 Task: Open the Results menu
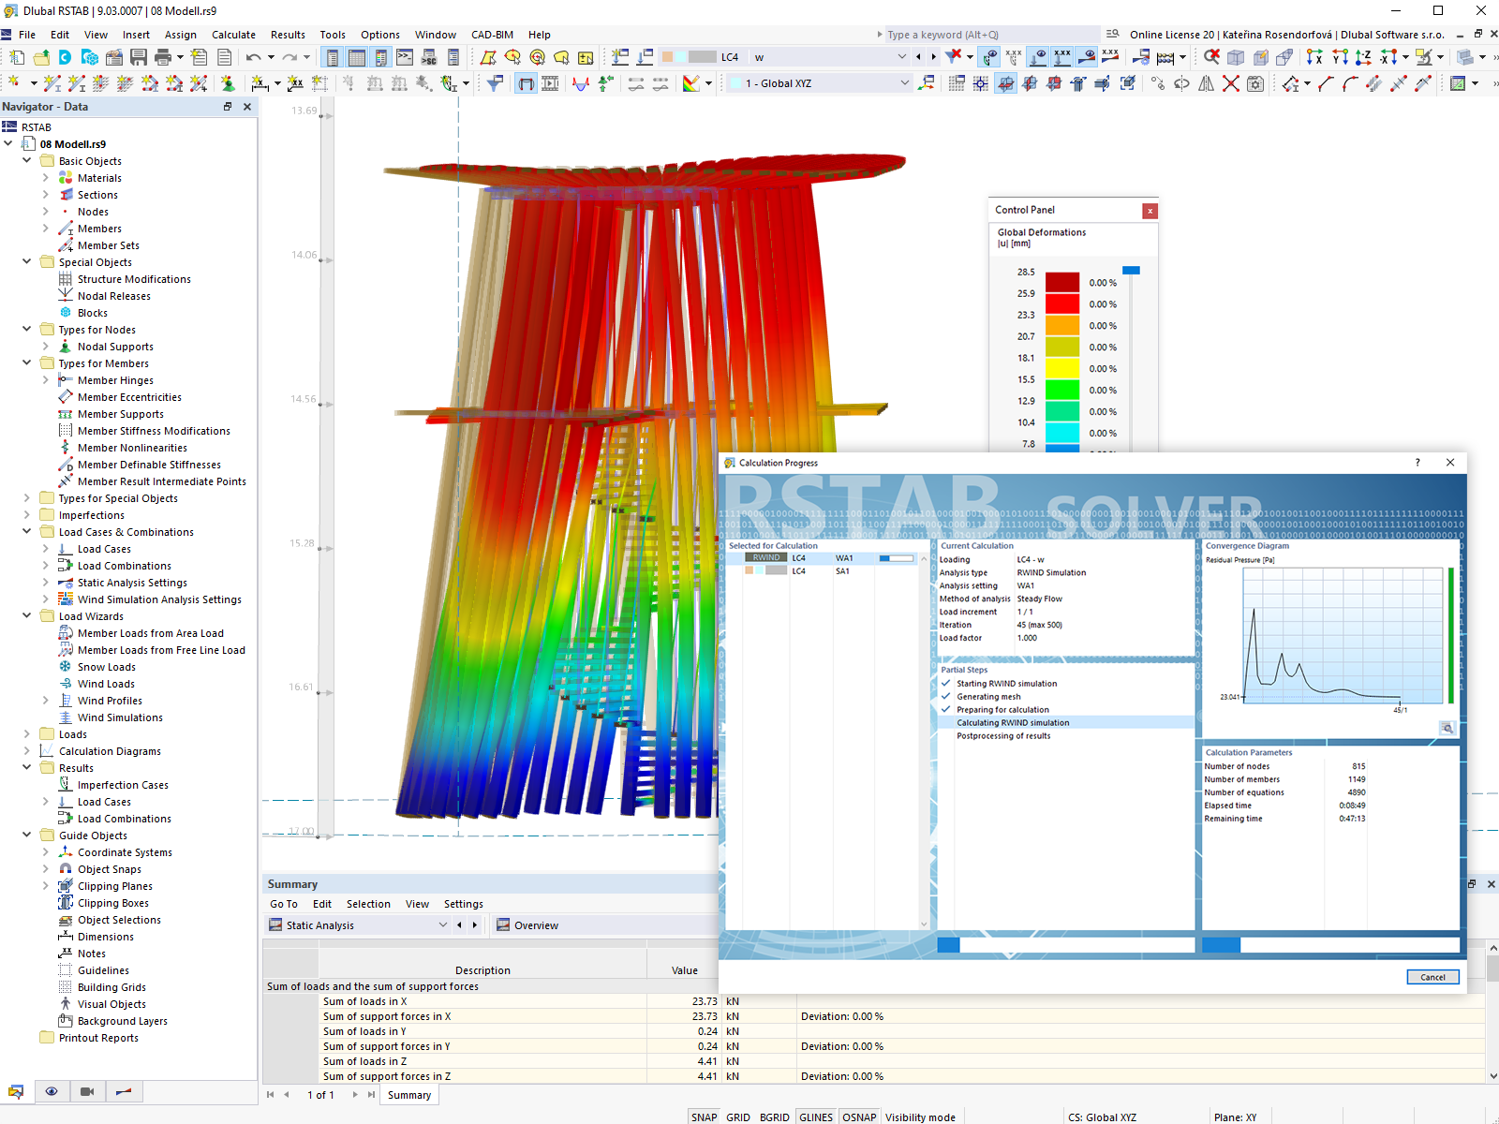[288, 35]
